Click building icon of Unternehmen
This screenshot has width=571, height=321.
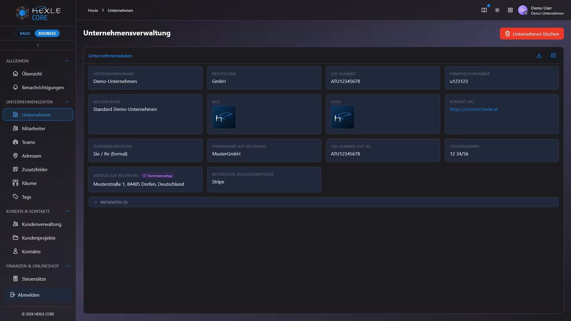tap(15, 114)
